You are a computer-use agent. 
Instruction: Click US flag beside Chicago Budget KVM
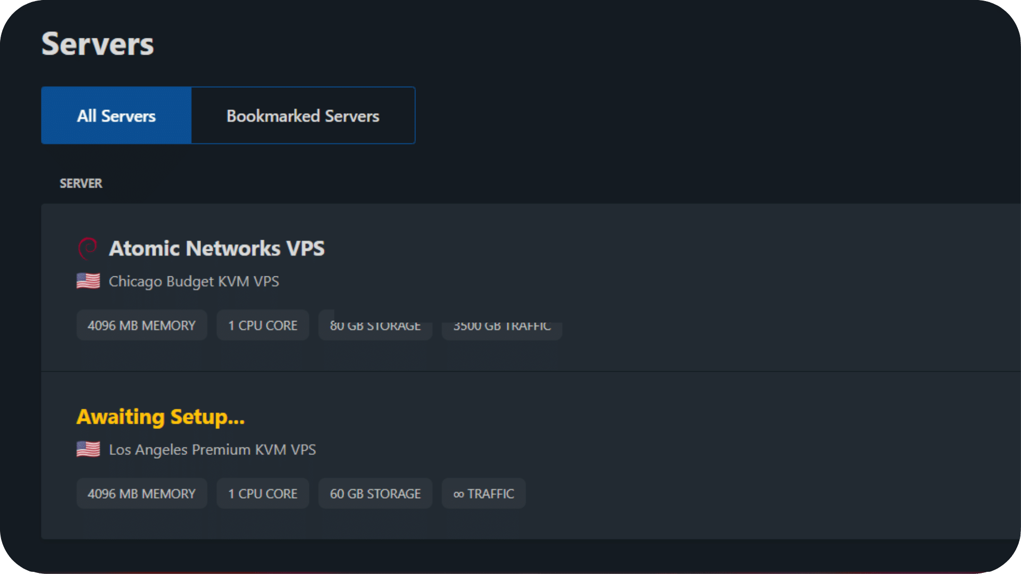click(88, 281)
